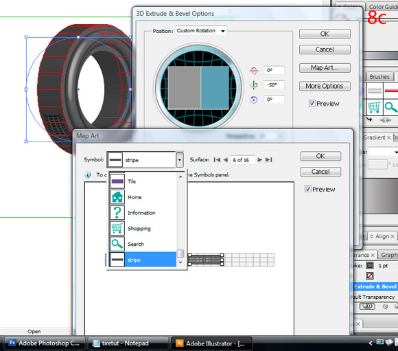This screenshot has width=398, height=351.
Task: Open the Map Art... button
Action: click(325, 68)
